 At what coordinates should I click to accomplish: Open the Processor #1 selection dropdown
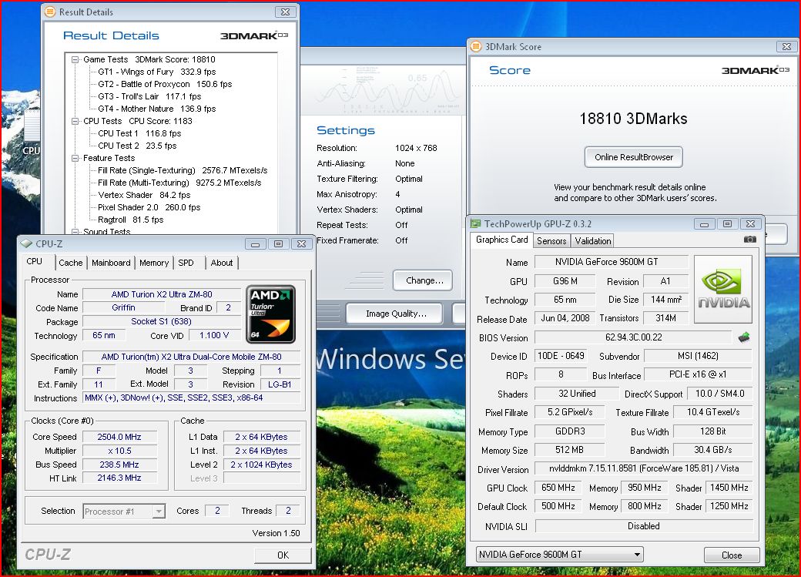(159, 511)
